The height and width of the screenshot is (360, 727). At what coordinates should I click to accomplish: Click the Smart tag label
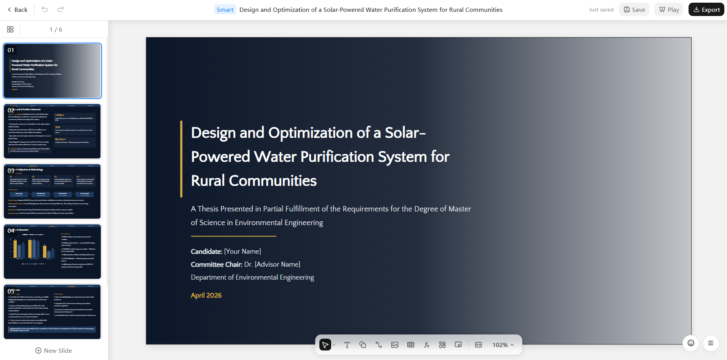[225, 10]
